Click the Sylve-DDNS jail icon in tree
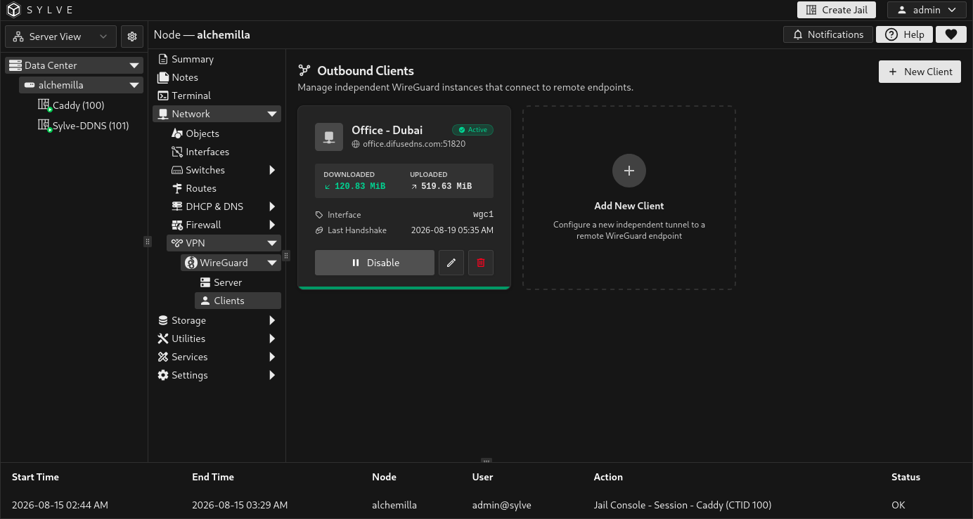Screen dimensions: 973x519 click(x=44, y=126)
